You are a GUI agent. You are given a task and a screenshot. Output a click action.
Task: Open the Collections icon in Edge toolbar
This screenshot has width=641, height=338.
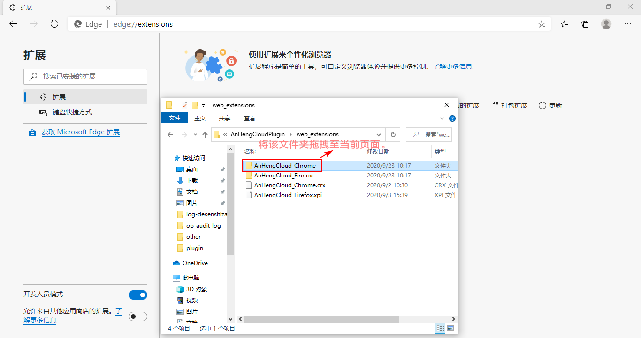(585, 24)
